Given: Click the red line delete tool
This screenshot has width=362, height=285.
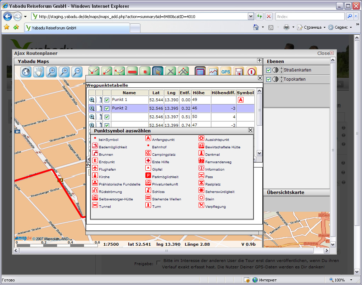Looking at the screenshot, I should tap(132, 72).
